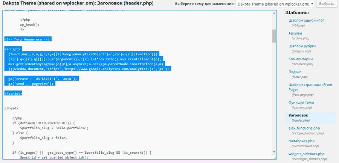339x163 pixels.
Task: Click the highlighted Гугл Аналитика comment line
Action: (28, 39)
